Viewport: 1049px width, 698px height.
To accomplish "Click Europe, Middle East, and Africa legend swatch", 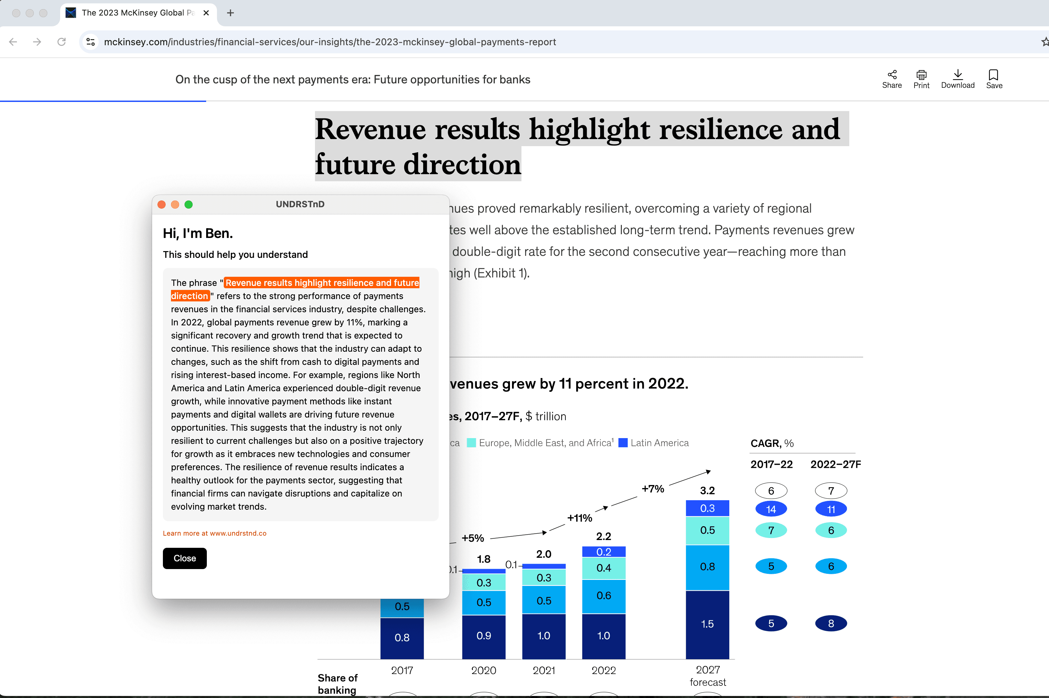I will tap(471, 443).
